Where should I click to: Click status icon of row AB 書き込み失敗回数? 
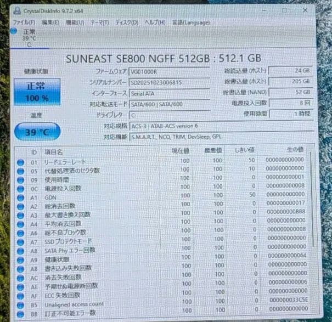tap(20, 269)
